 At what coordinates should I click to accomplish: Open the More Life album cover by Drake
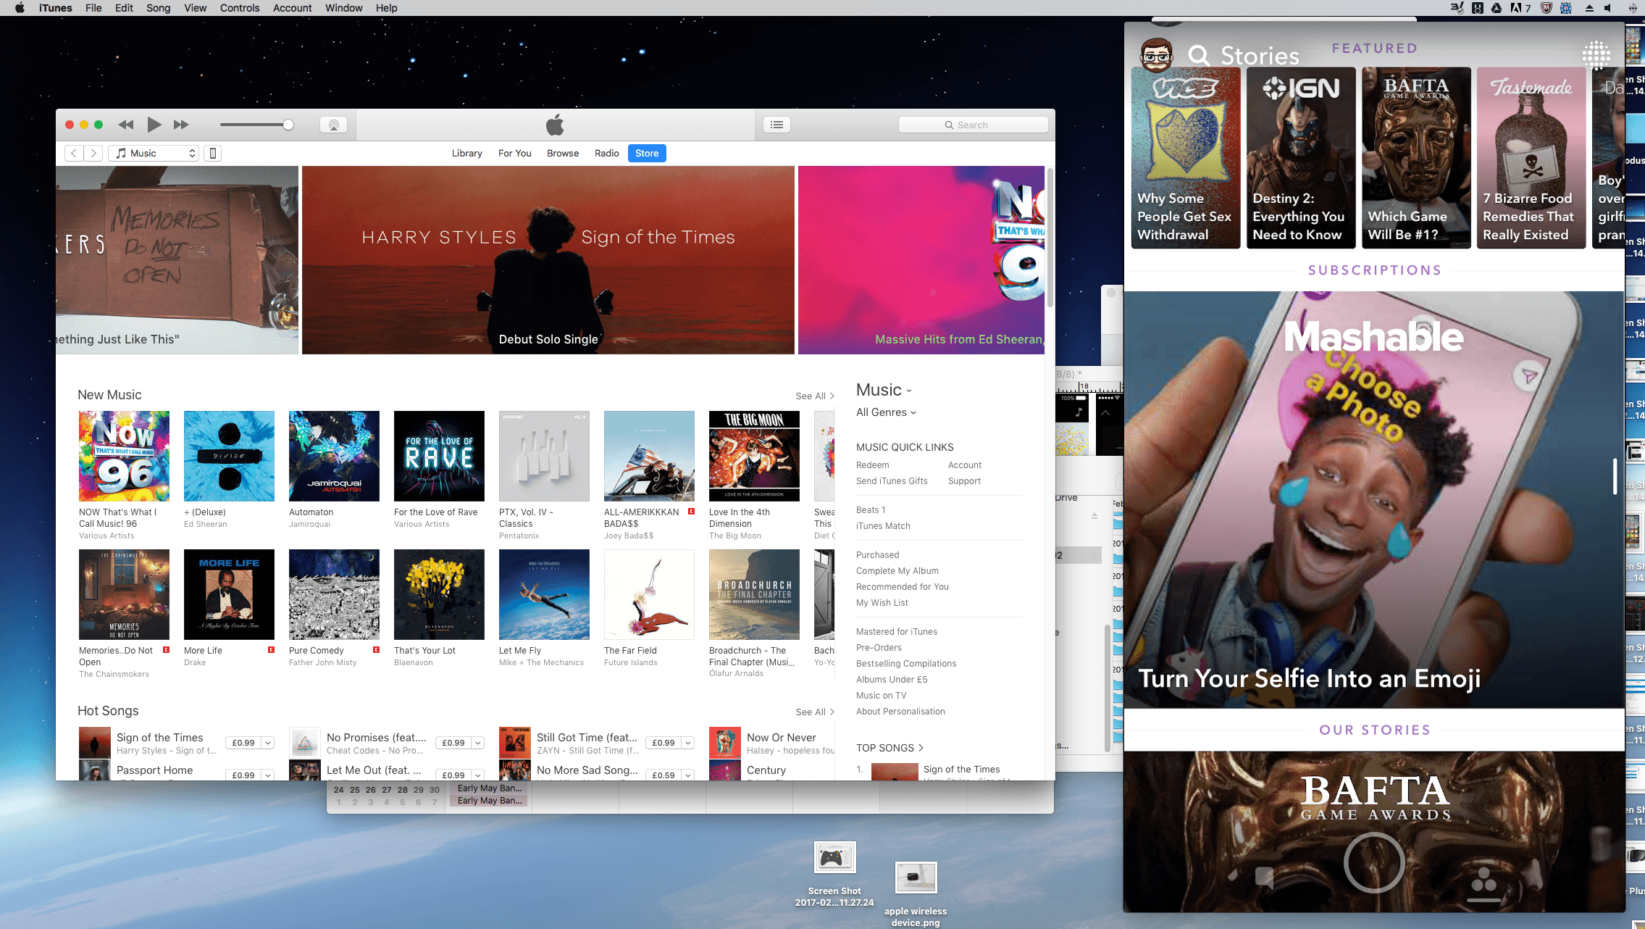pyautogui.click(x=229, y=594)
